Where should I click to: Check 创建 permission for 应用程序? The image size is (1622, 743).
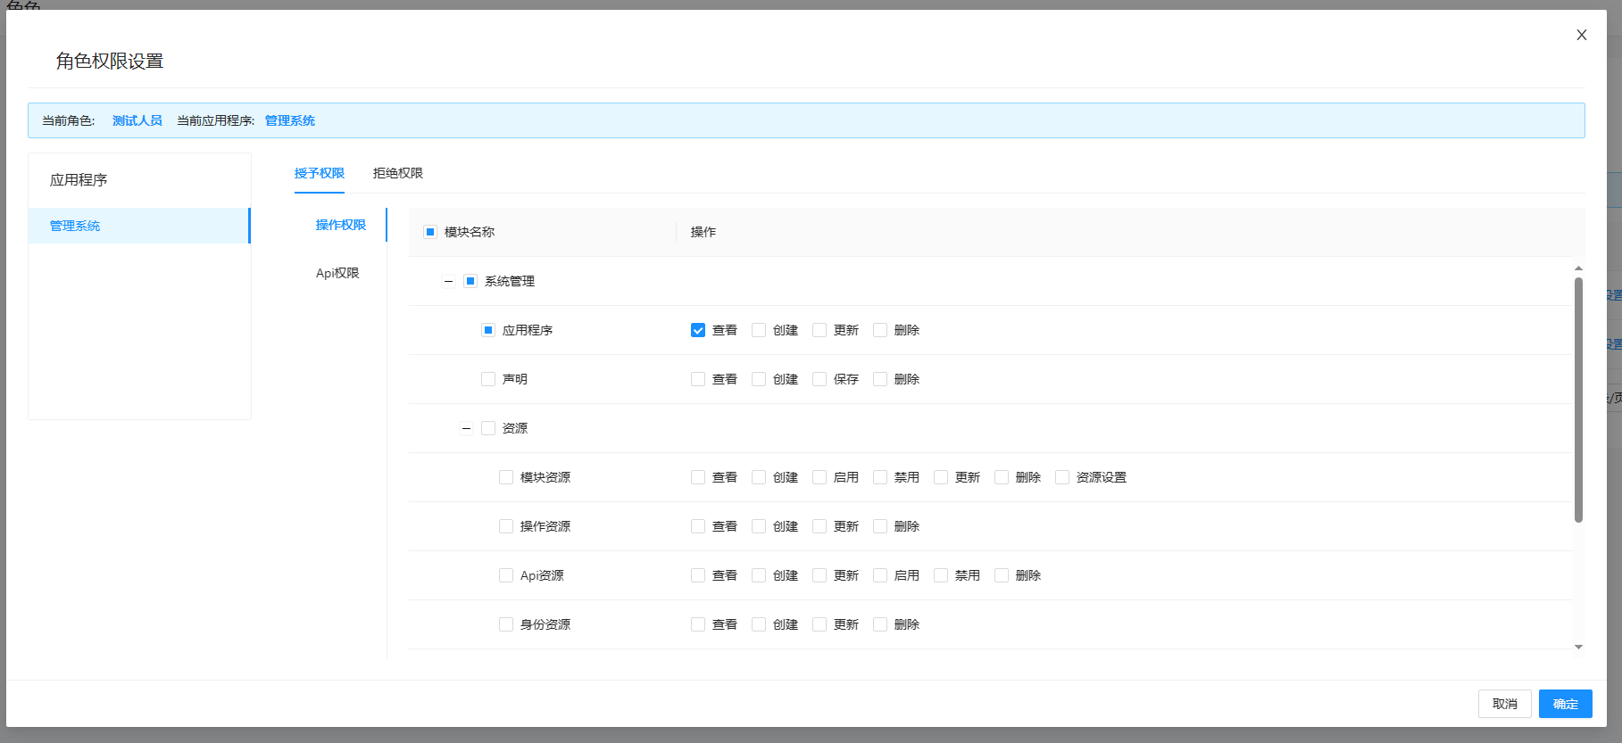[759, 330]
